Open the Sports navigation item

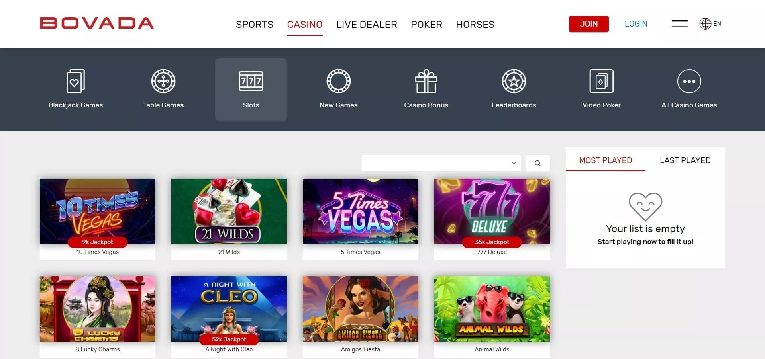click(x=255, y=25)
